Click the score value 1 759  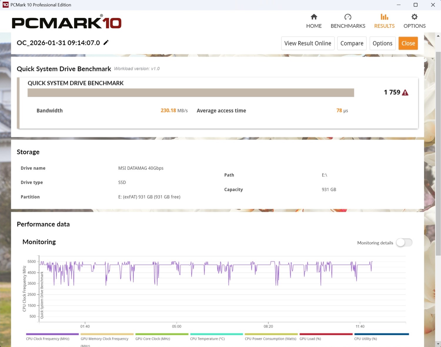(392, 92)
